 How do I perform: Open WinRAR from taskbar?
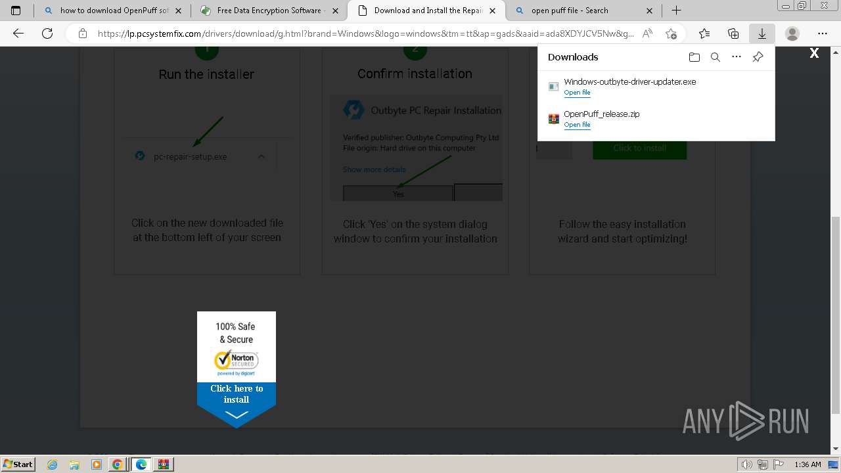(x=164, y=464)
